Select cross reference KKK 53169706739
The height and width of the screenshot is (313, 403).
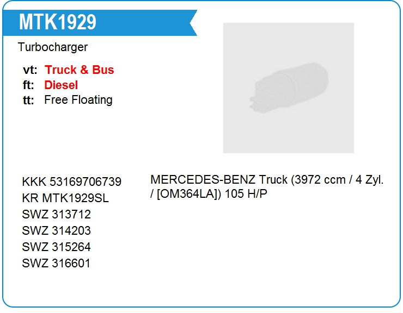click(x=71, y=182)
